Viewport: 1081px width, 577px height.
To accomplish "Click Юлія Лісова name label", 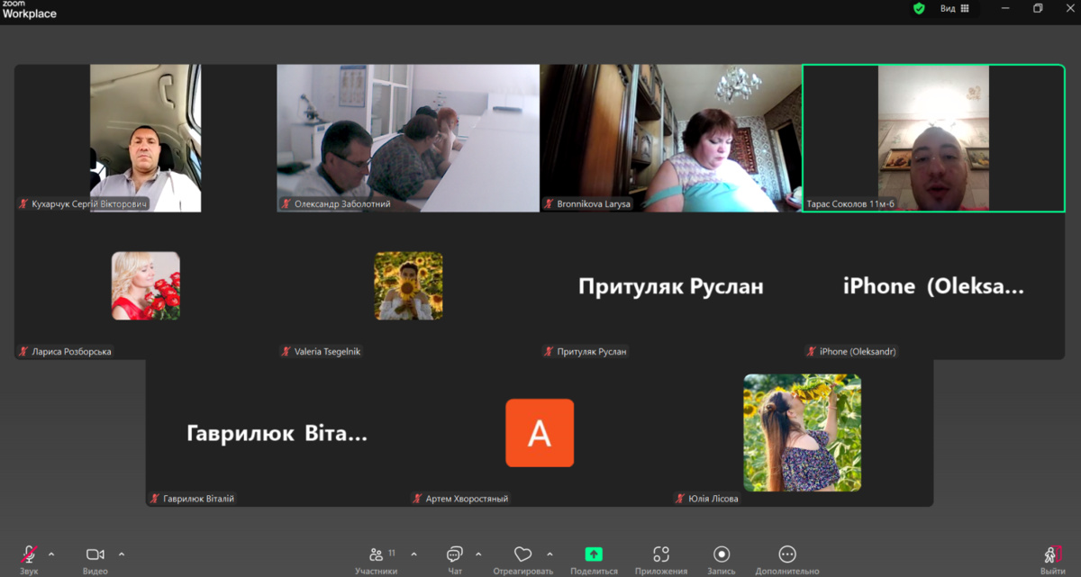I will pos(713,499).
